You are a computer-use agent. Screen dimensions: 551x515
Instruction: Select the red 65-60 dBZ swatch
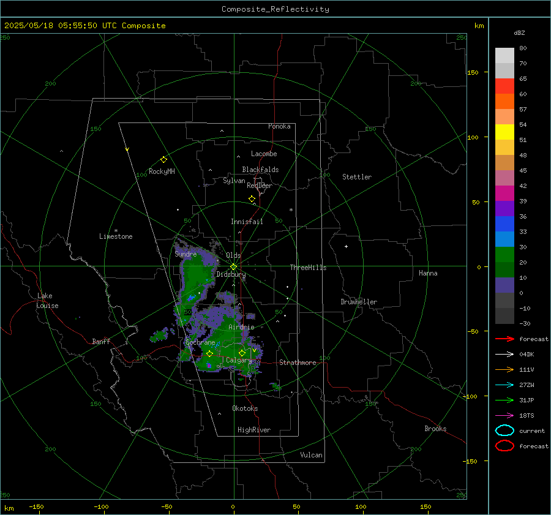point(504,86)
